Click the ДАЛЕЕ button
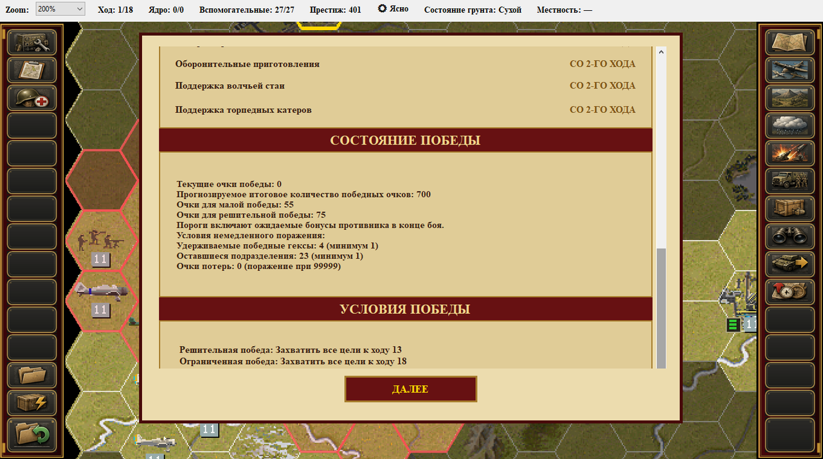 point(411,389)
